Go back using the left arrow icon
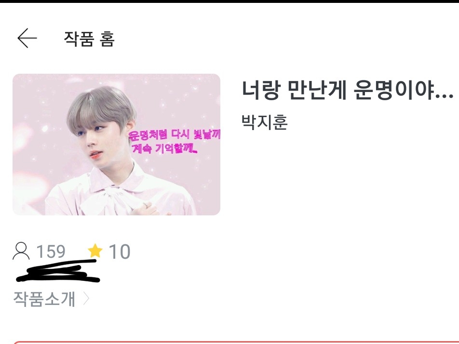 coord(27,38)
